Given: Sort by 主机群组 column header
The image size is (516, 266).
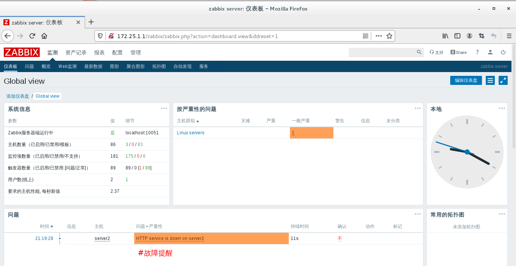Looking at the screenshot, I should [x=188, y=121].
